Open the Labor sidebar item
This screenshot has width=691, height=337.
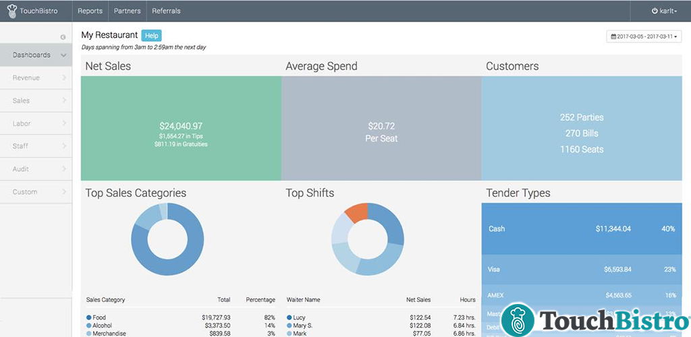pos(36,124)
